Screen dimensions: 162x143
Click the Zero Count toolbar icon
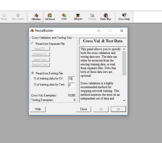(x=18, y=17)
